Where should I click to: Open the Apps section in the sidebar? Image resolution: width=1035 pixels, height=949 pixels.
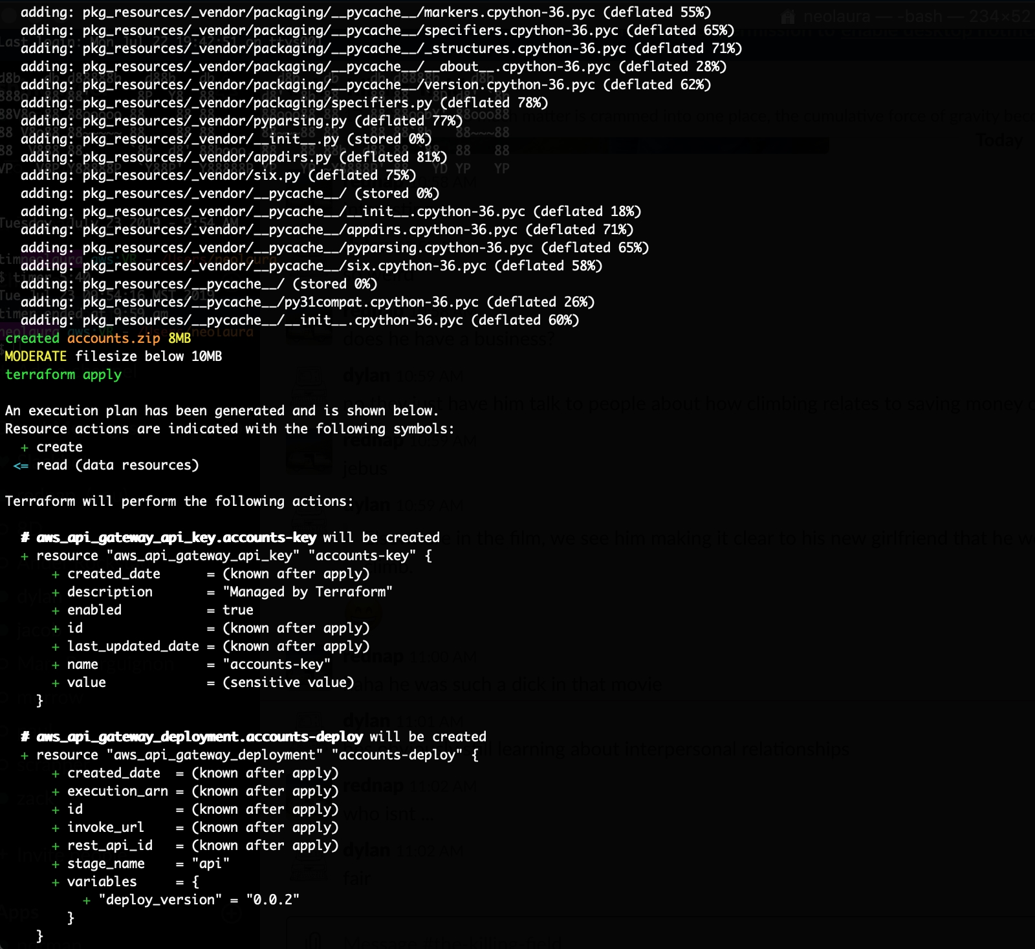pos(19,913)
